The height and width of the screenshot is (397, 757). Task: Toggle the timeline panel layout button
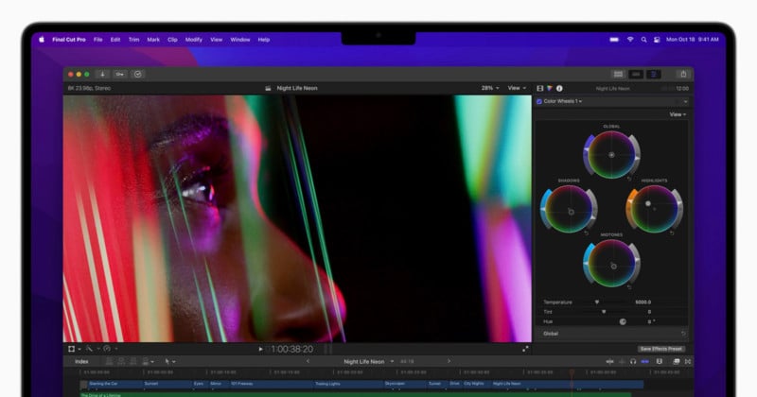pyautogui.click(x=636, y=74)
